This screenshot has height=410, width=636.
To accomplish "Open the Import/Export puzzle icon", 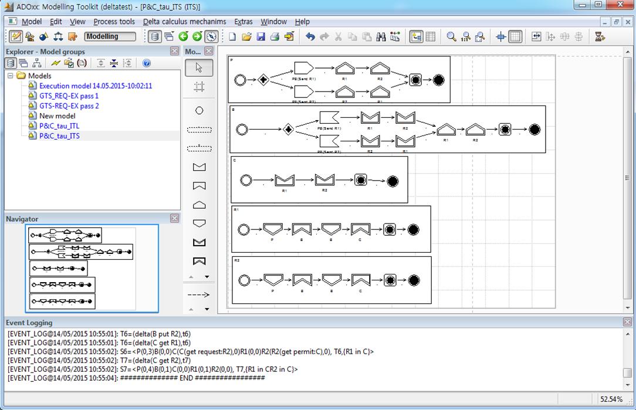I will coord(72,36).
